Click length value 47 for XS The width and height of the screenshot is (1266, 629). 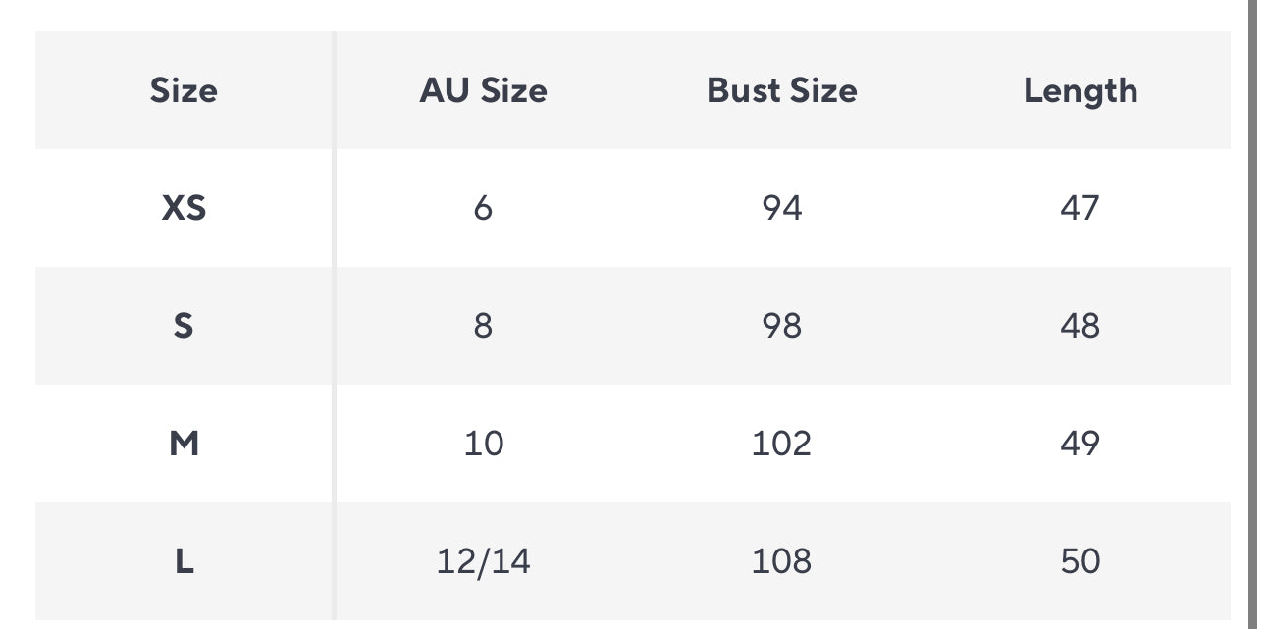[x=1081, y=208]
